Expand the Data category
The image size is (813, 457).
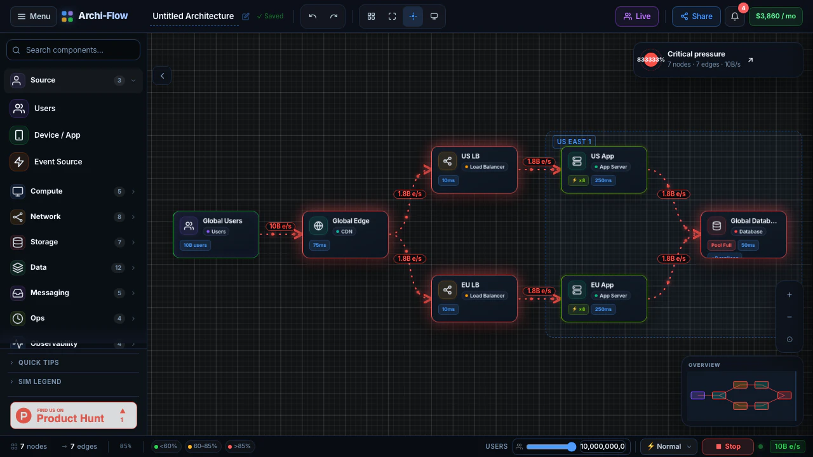(x=73, y=267)
